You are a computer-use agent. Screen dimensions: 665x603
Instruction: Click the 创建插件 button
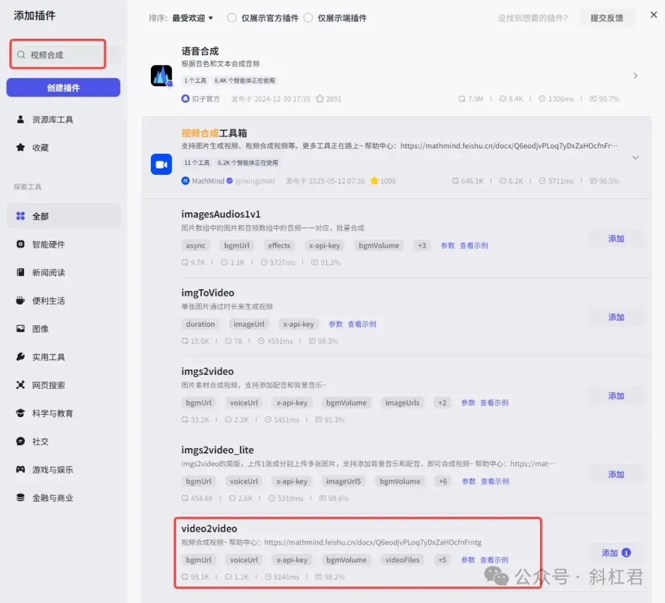(63, 88)
